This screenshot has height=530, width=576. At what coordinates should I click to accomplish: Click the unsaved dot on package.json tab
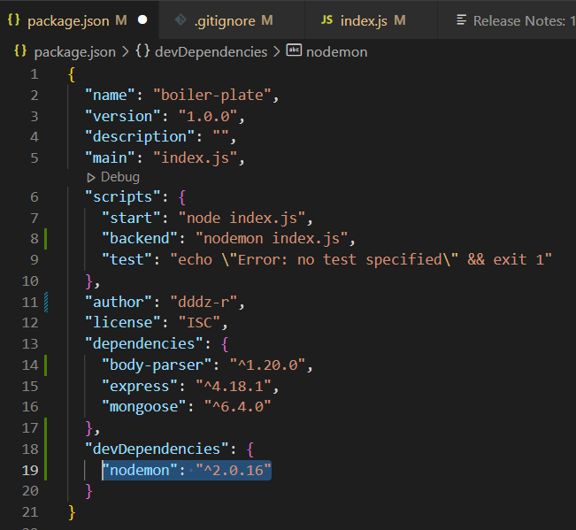click(142, 19)
